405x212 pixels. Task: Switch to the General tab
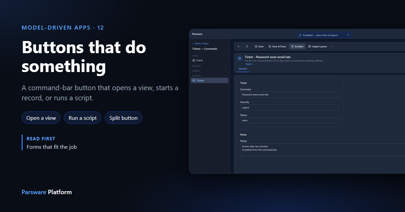pos(243,69)
